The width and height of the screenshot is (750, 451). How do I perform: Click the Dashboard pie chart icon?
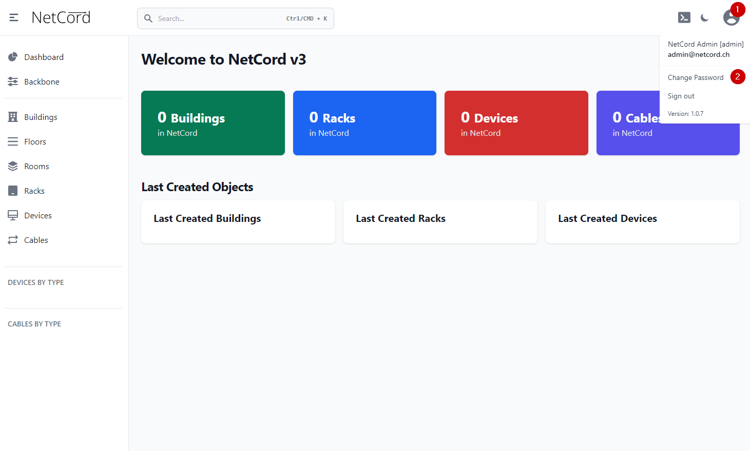(x=13, y=57)
